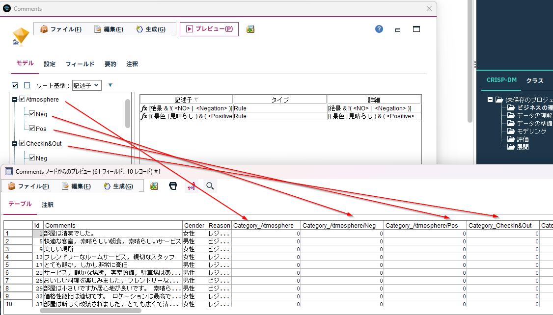Switch to the フィールド tab
Screen dimensions: 553x315
[80, 64]
